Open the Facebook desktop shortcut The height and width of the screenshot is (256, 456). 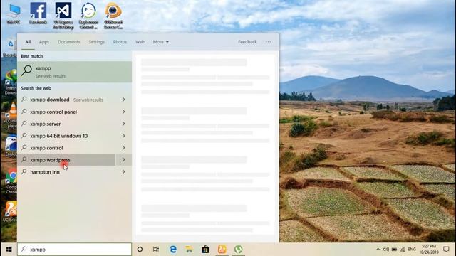coord(38,13)
